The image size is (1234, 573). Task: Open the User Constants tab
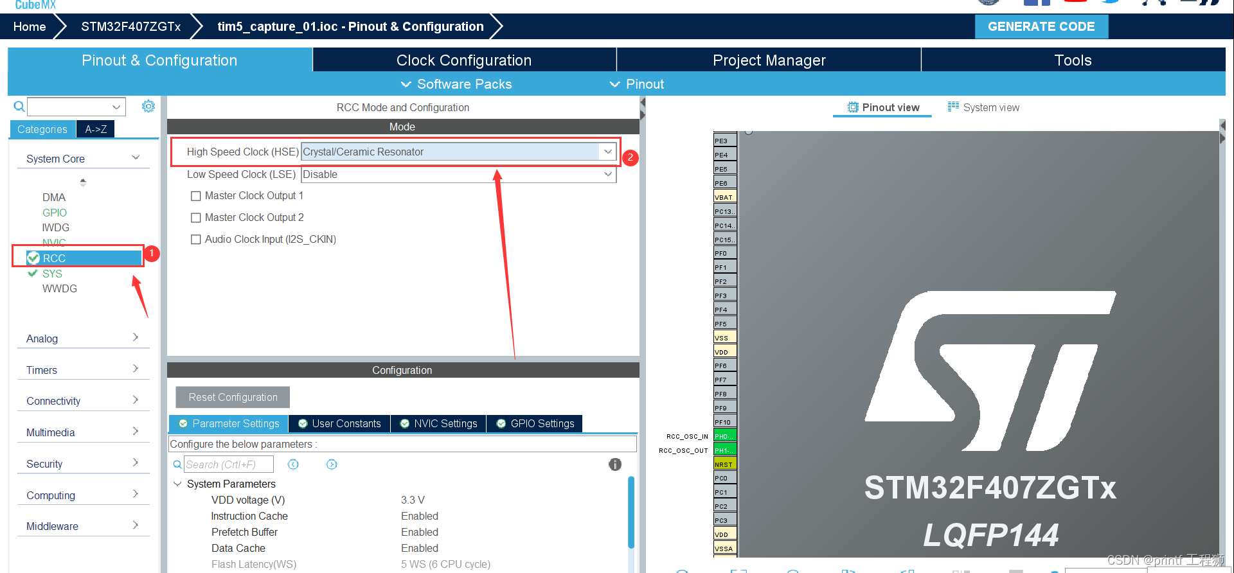[x=339, y=424]
